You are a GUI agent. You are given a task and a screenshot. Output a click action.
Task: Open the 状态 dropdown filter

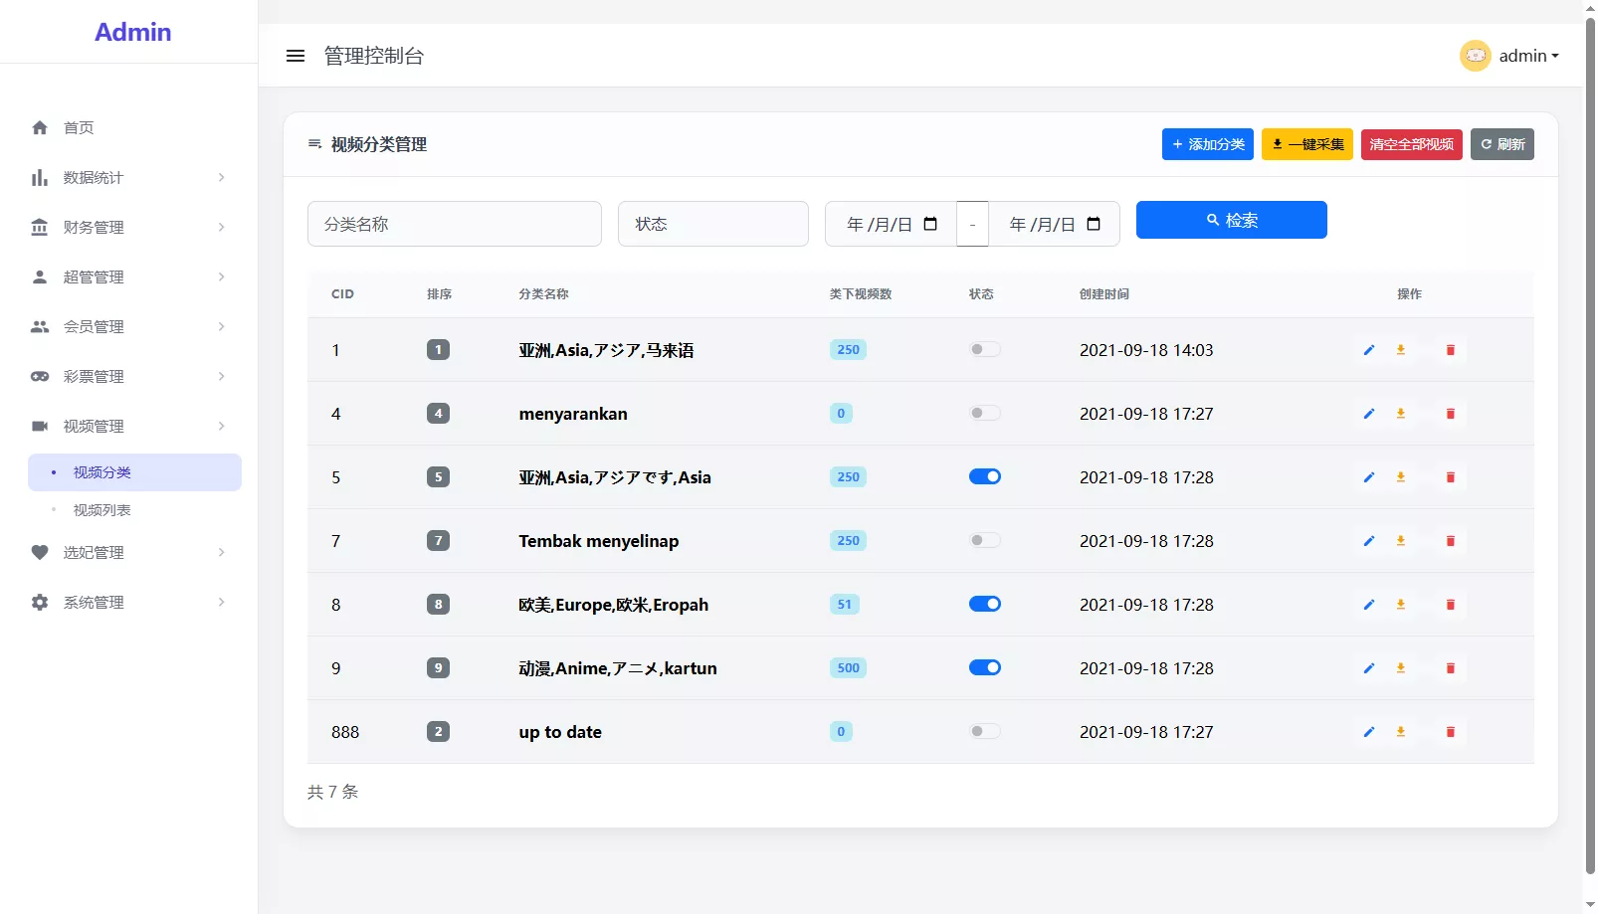[712, 224]
